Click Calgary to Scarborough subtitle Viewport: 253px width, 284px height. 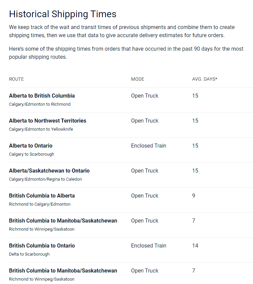[31, 154]
